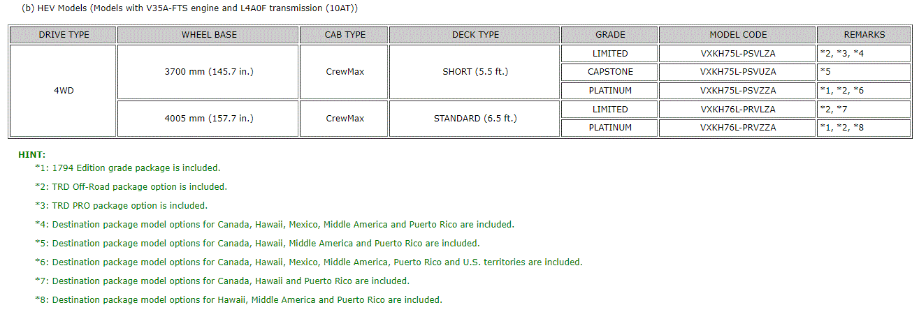
Task: Click the 4WD drive type cell
Action: [x=63, y=91]
